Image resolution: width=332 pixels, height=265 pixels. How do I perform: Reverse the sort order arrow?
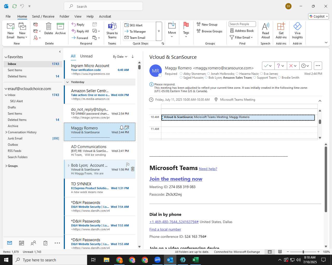point(133,56)
